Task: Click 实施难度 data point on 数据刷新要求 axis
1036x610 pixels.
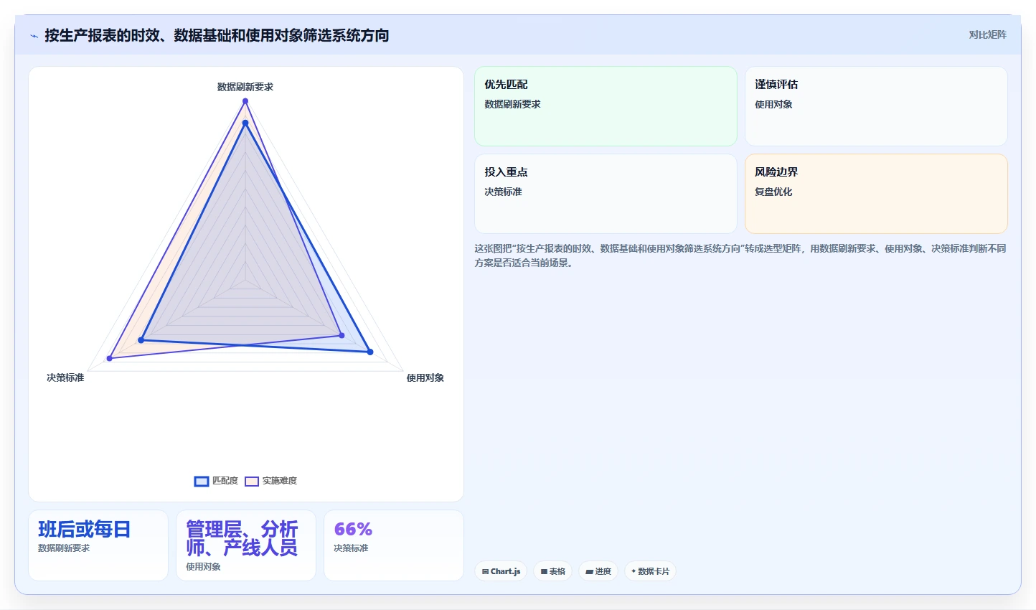Action: (245, 101)
